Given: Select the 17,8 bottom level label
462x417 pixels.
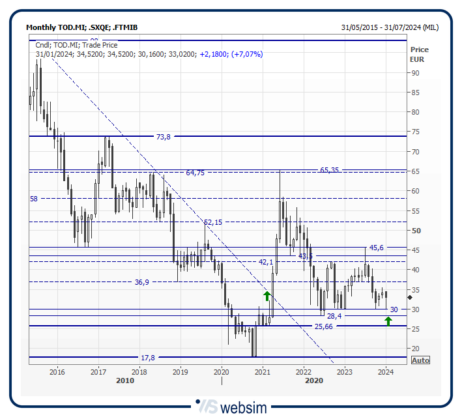Looking at the screenshot, I should 148,358.
